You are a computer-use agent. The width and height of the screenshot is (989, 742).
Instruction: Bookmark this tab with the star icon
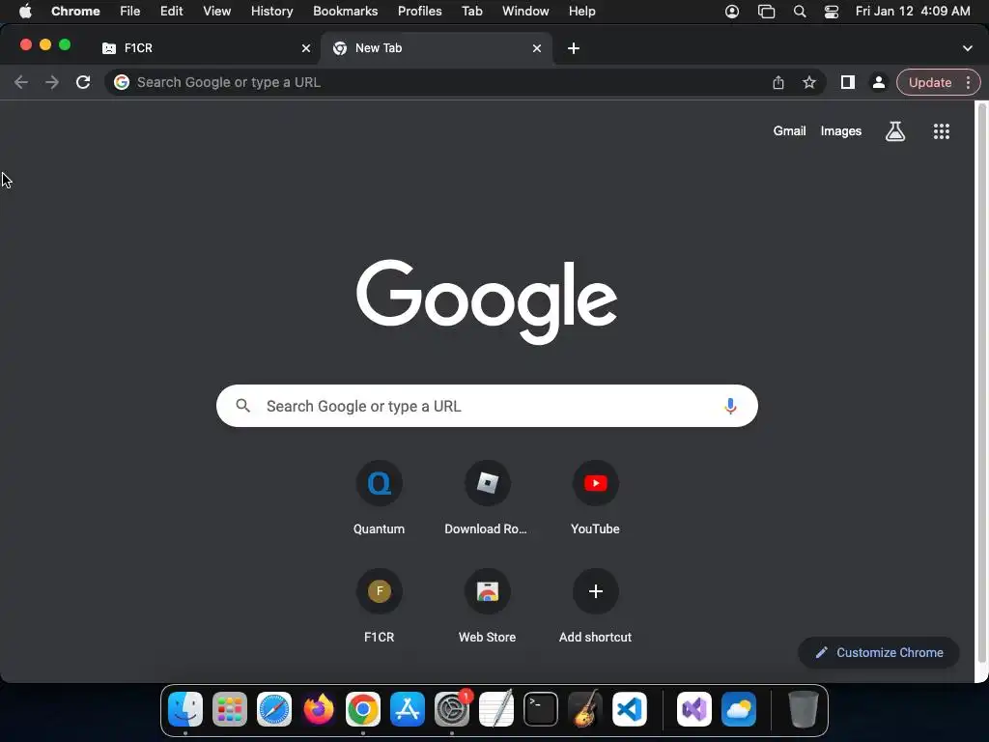[809, 82]
